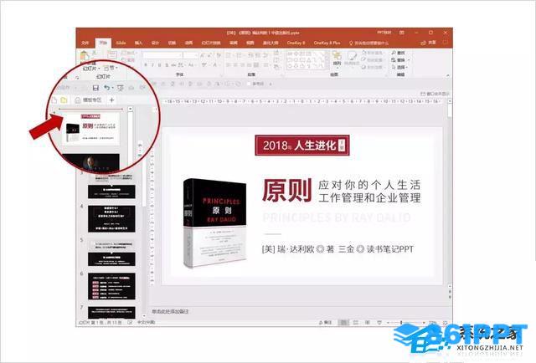The height and width of the screenshot is (363, 536).
Task: Select the 原则 title text on the slide
Action: coord(286,191)
